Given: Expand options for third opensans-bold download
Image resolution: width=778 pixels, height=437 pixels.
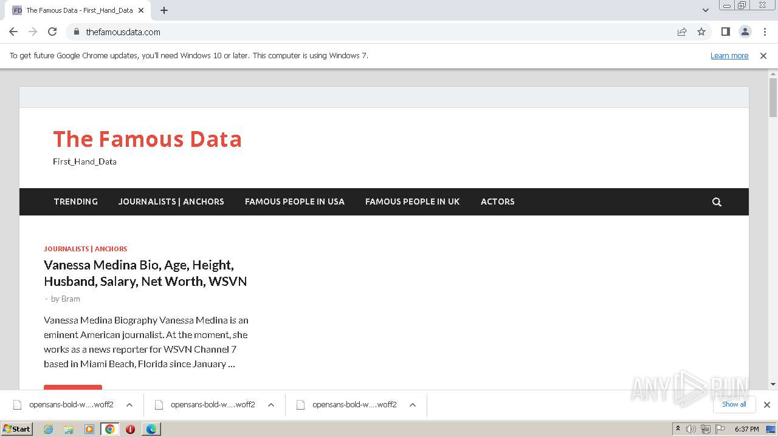Looking at the screenshot, I should pyautogui.click(x=412, y=405).
